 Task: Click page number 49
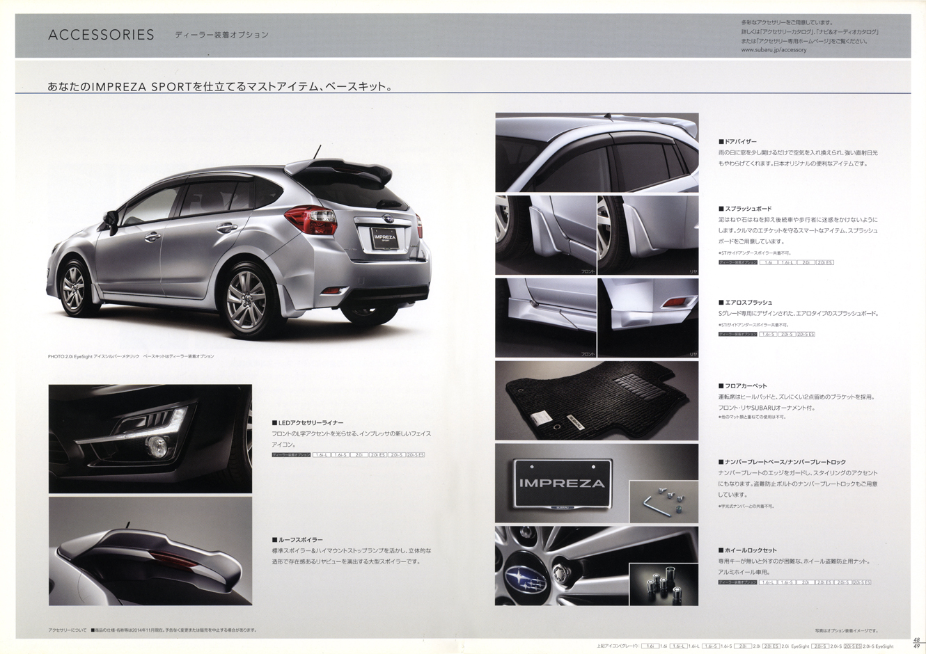click(x=917, y=647)
